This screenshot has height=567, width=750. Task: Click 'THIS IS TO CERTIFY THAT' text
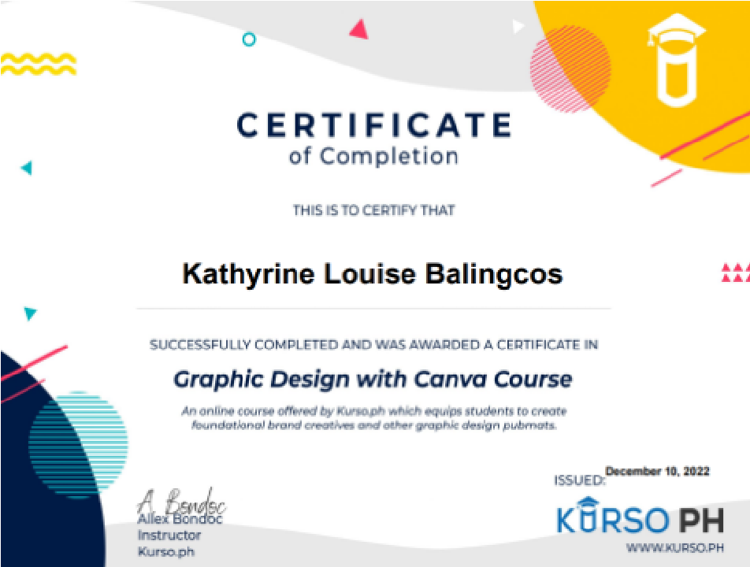373,210
